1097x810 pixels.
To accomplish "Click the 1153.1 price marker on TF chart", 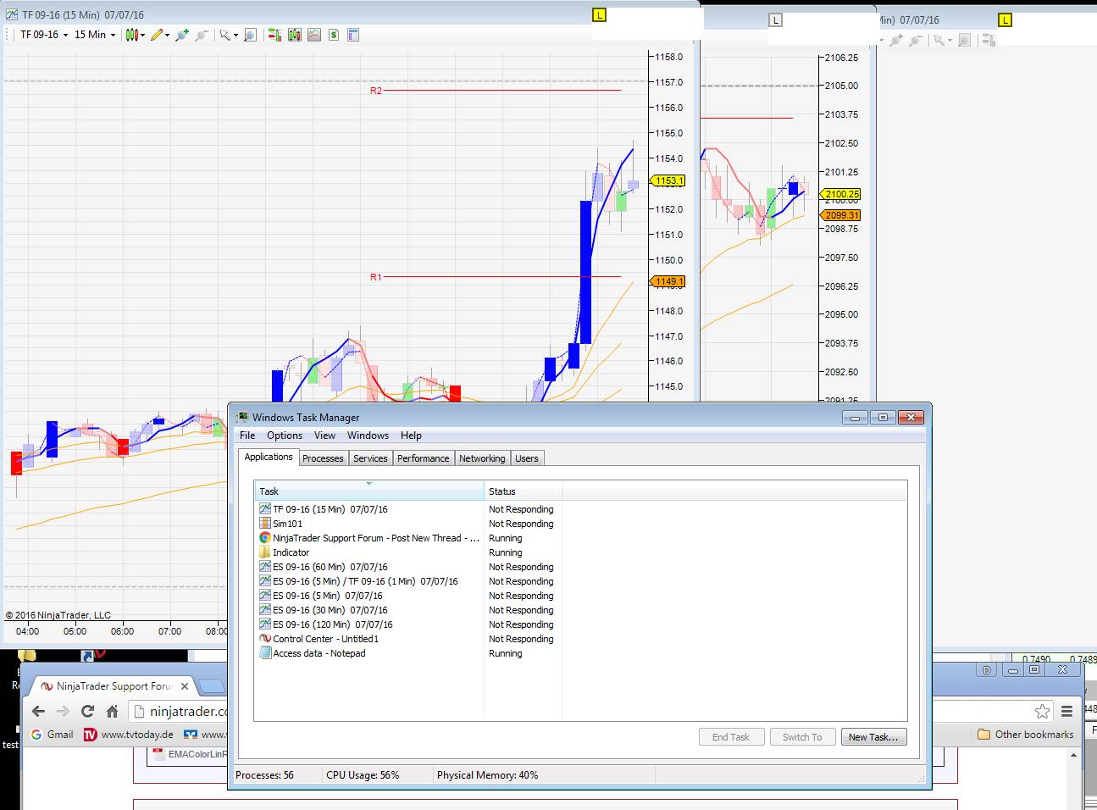I will click(x=668, y=180).
